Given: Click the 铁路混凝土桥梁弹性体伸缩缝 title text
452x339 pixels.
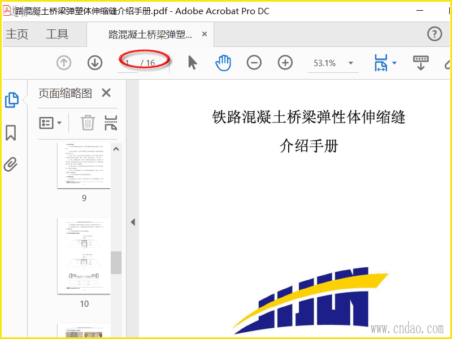Looking at the screenshot, I should click(x=308, y=117).
